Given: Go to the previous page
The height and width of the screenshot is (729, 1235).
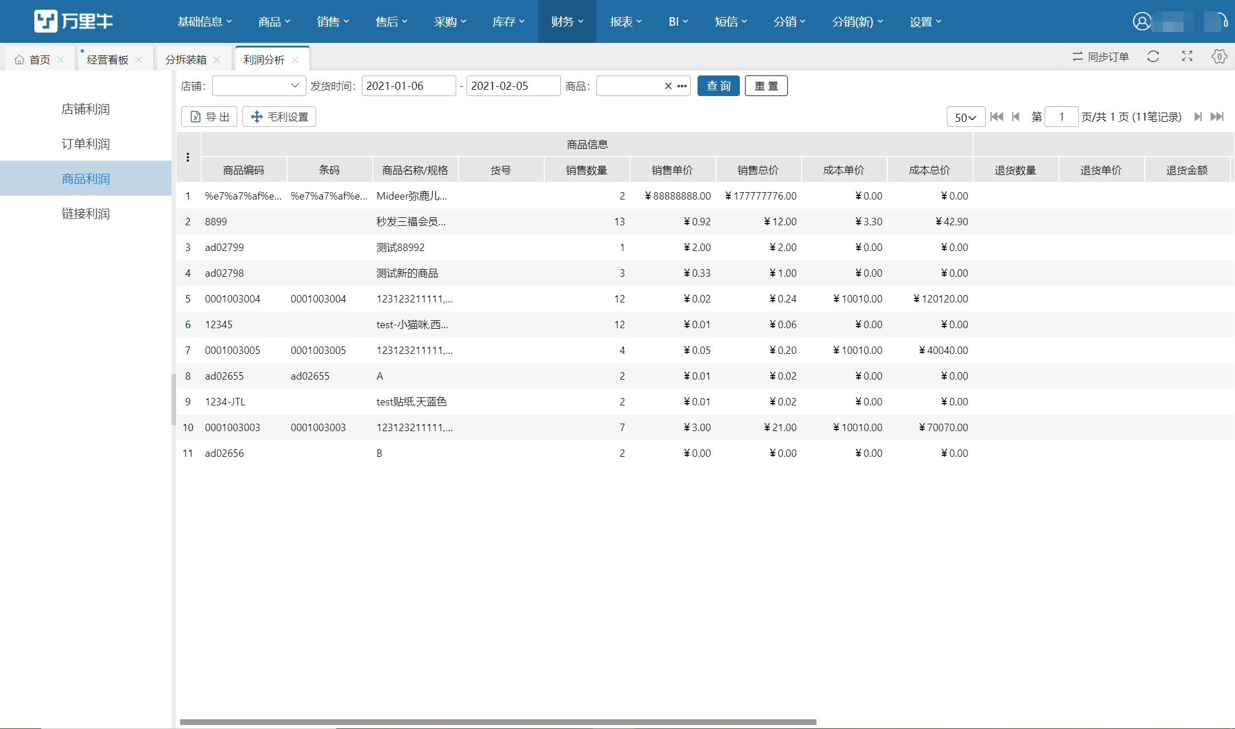Looking at the screenshot, I should [x=1016, y=117].
